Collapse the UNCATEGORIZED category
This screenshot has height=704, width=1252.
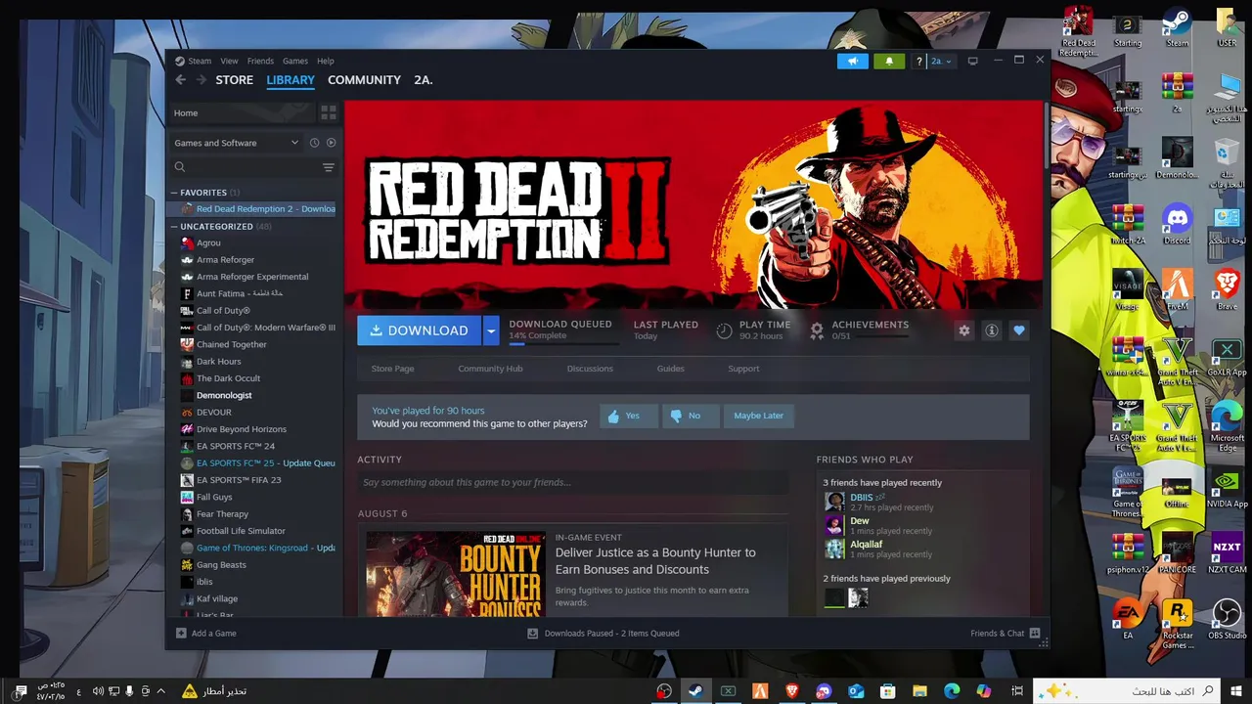coord(174,226)
